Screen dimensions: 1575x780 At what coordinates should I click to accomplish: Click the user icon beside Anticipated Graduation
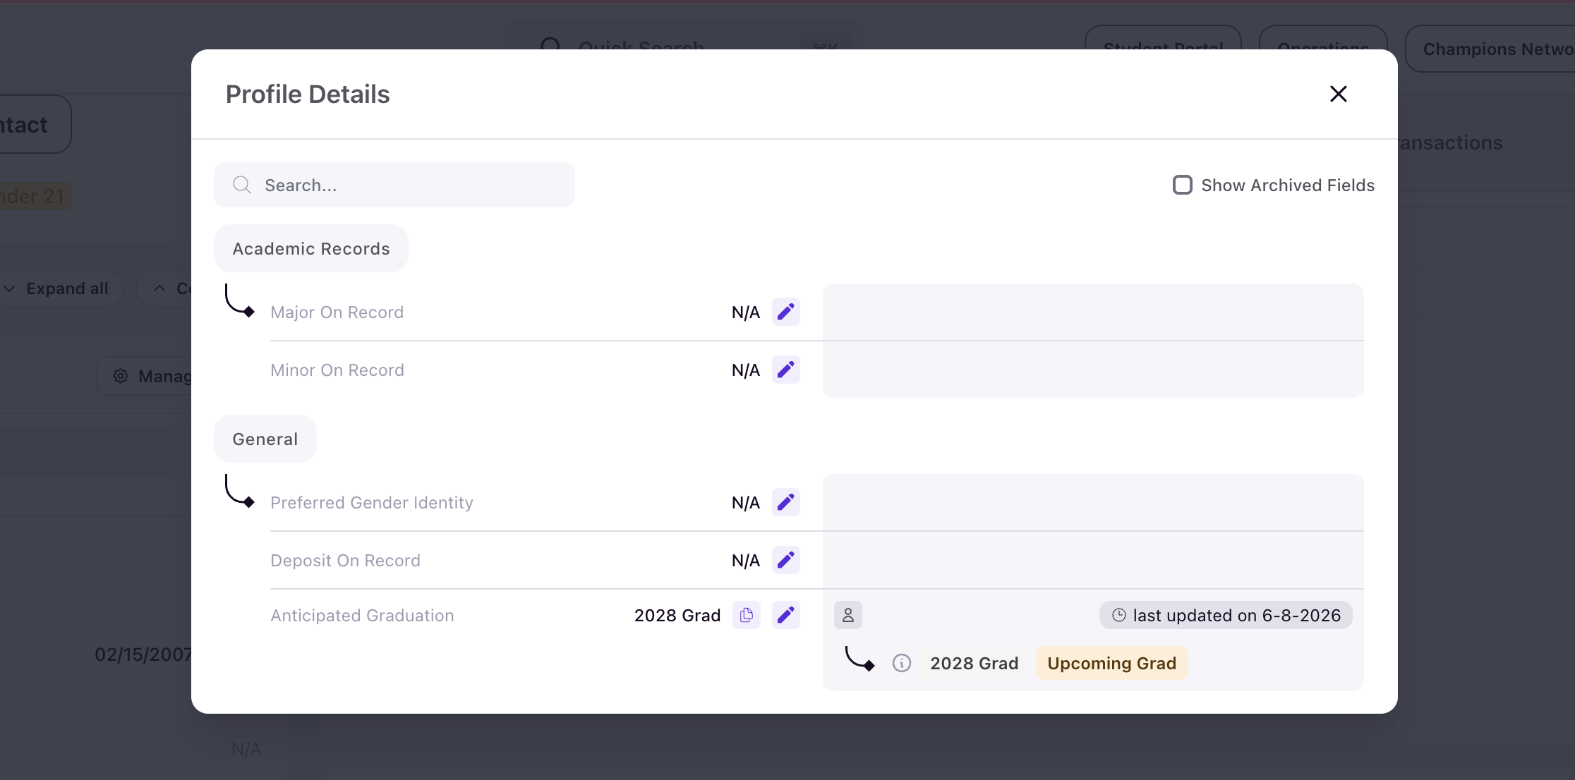pos(847,615)
